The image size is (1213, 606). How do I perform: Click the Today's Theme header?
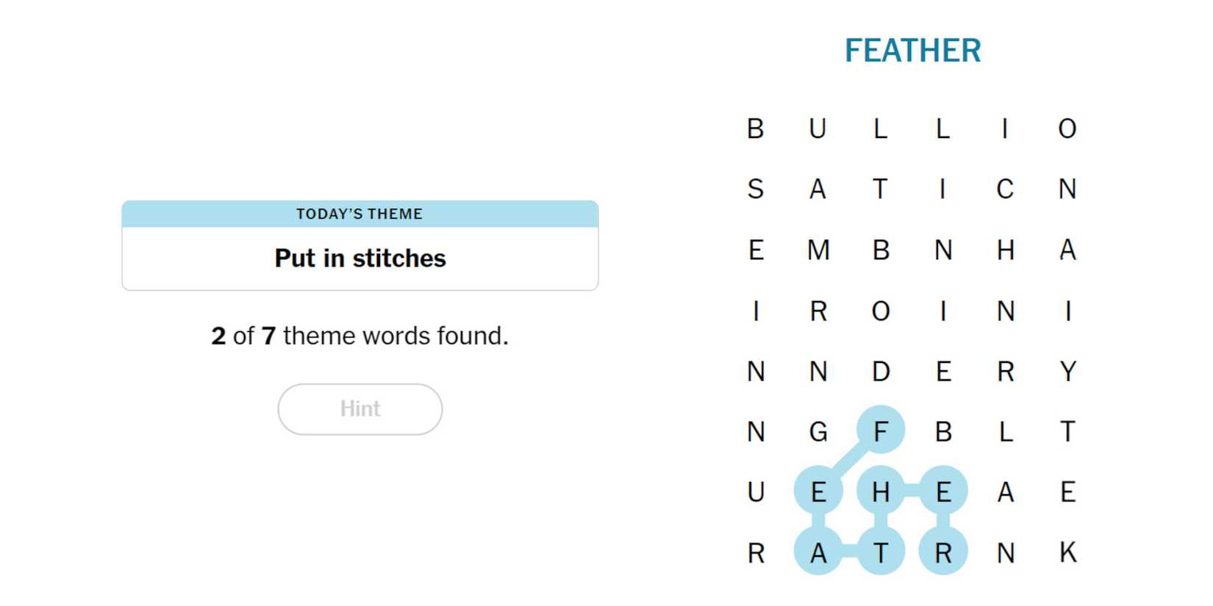(x=359, y=214)
